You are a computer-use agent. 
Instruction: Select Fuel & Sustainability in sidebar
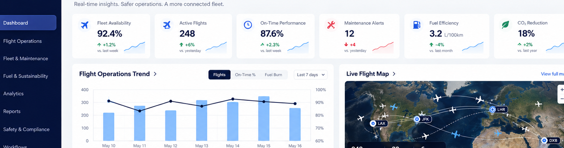pyautogui.click(x=25, y=76)
